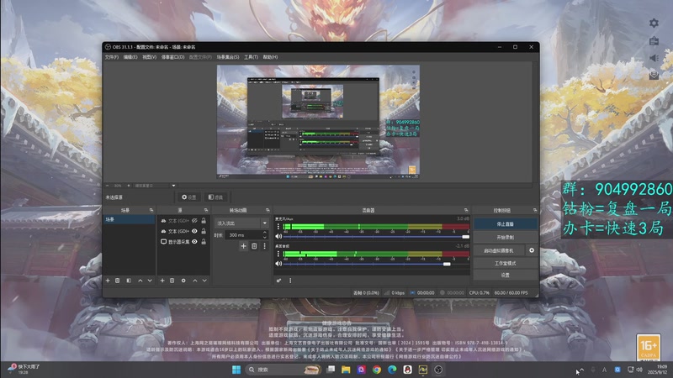
Task: Toggle 工作室模式 button
Action: coord(506,263)
